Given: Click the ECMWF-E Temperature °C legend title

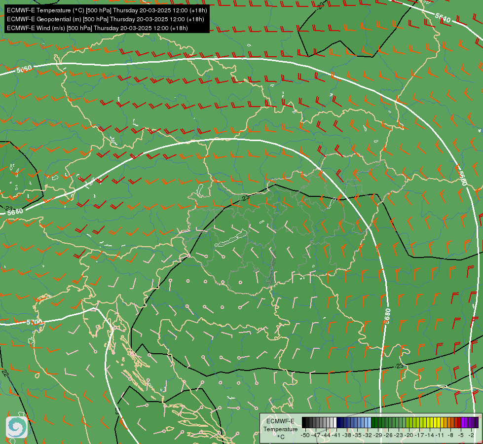Looking at the screenshot, I should click(280, 429).
